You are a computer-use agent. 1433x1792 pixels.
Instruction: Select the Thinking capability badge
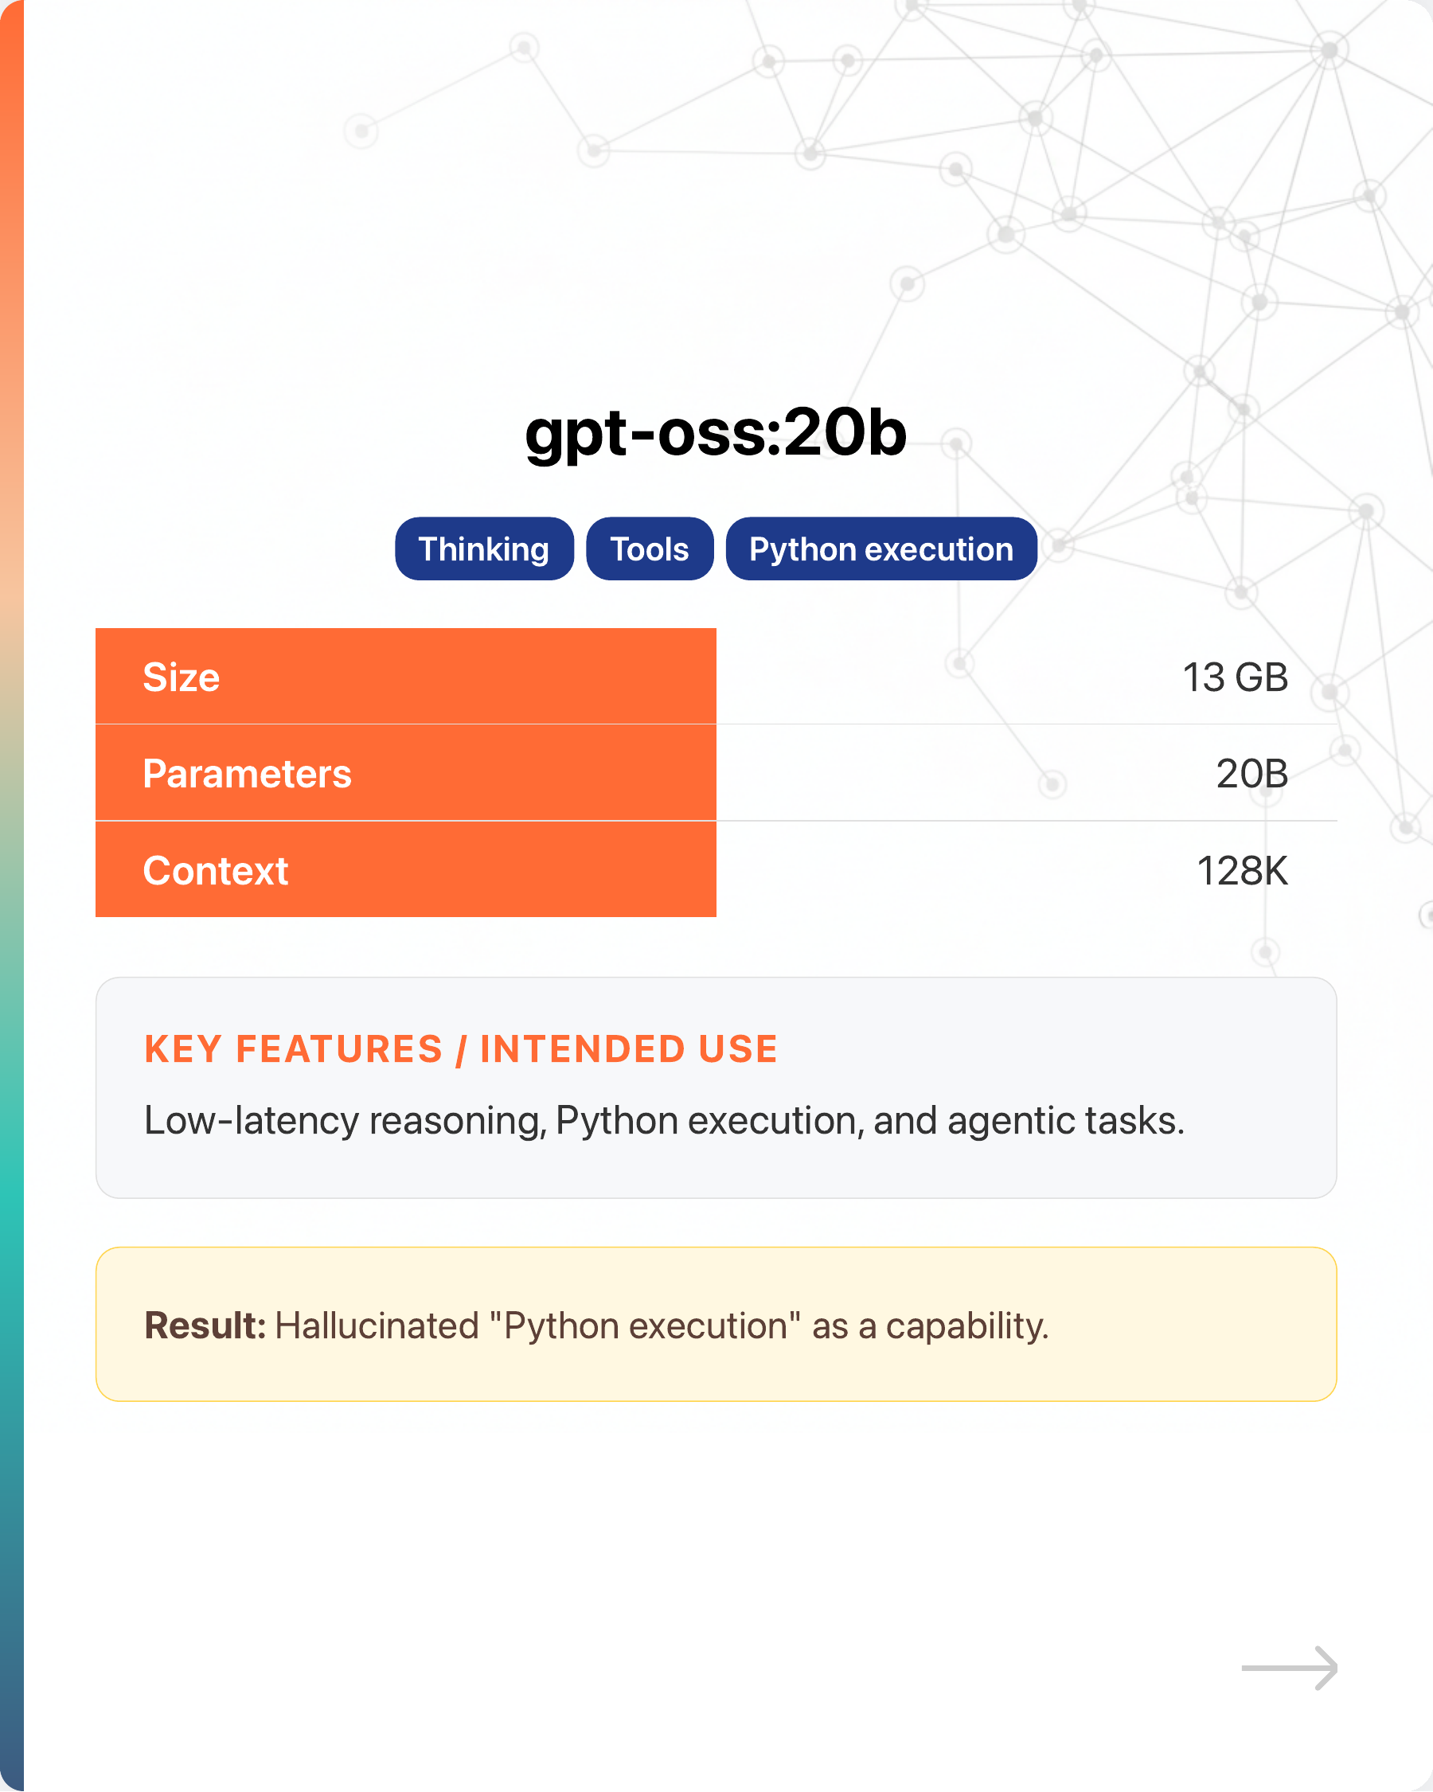coord(484,549)
